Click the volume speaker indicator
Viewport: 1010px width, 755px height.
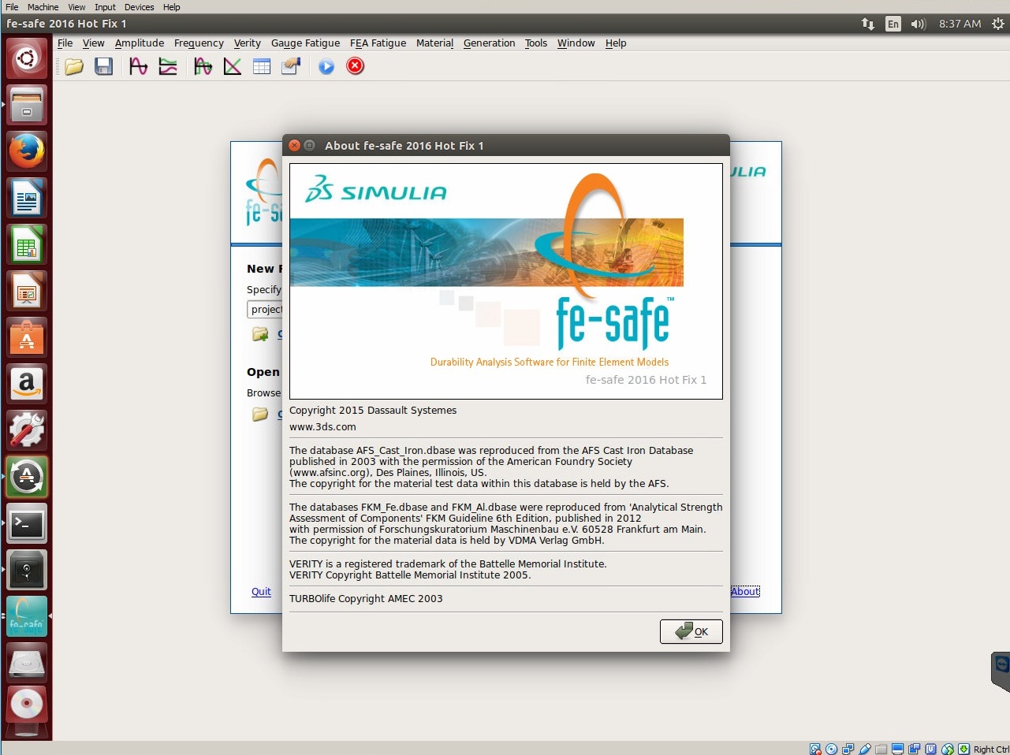918,24
